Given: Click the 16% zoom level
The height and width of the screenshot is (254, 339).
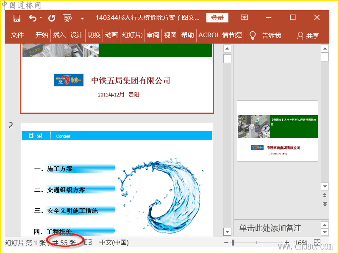Looking at the screenshot, I should [300, 243].
